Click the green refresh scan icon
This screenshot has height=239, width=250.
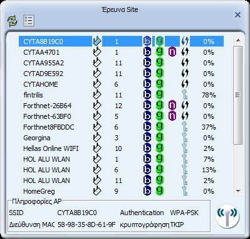tap(13, 21)
